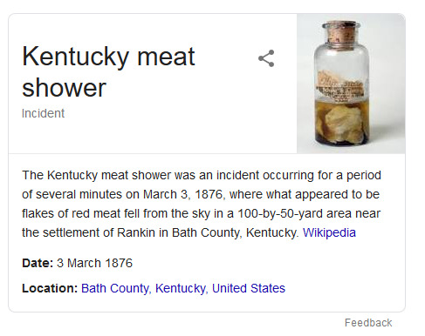Click the meat specimen at jar bottom
Image resolution: width=425 pixels, height=336 pixels.
tap(342, 124)
